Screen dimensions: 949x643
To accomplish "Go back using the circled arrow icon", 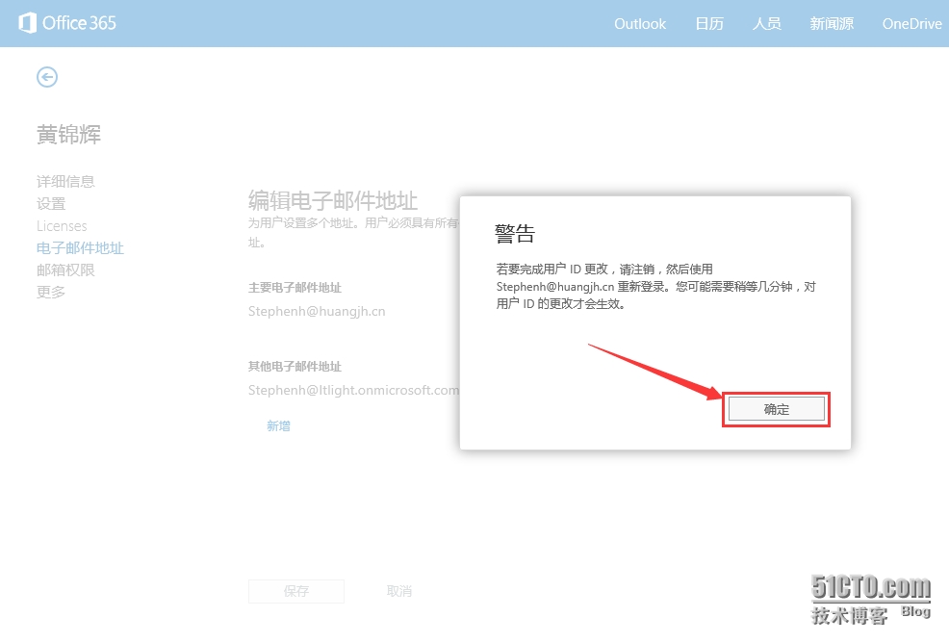I will (47, 77).
